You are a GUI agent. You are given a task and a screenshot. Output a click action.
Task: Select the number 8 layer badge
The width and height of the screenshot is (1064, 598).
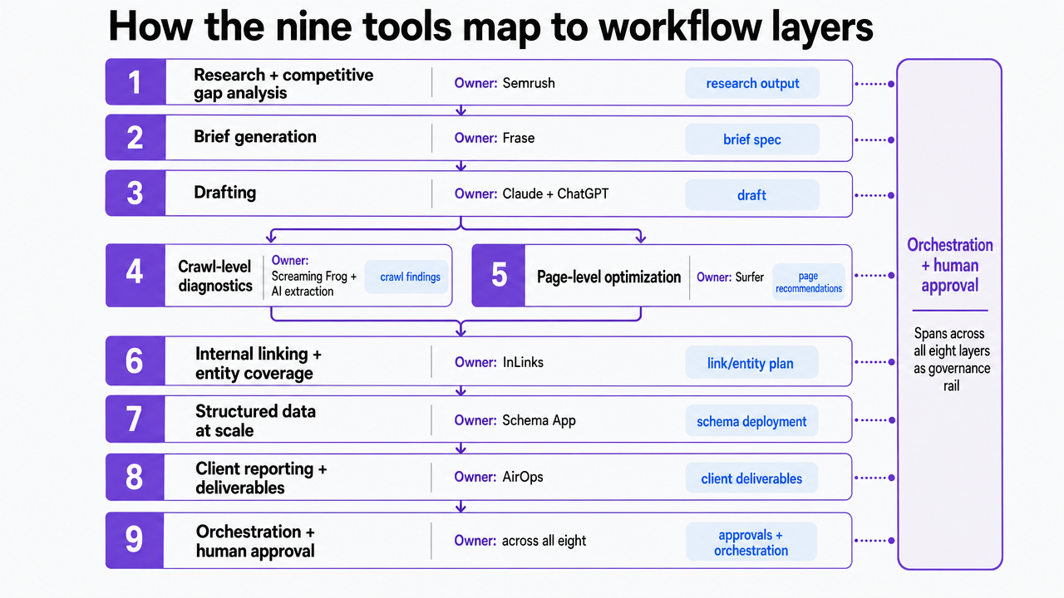click(x=135, y=477)
